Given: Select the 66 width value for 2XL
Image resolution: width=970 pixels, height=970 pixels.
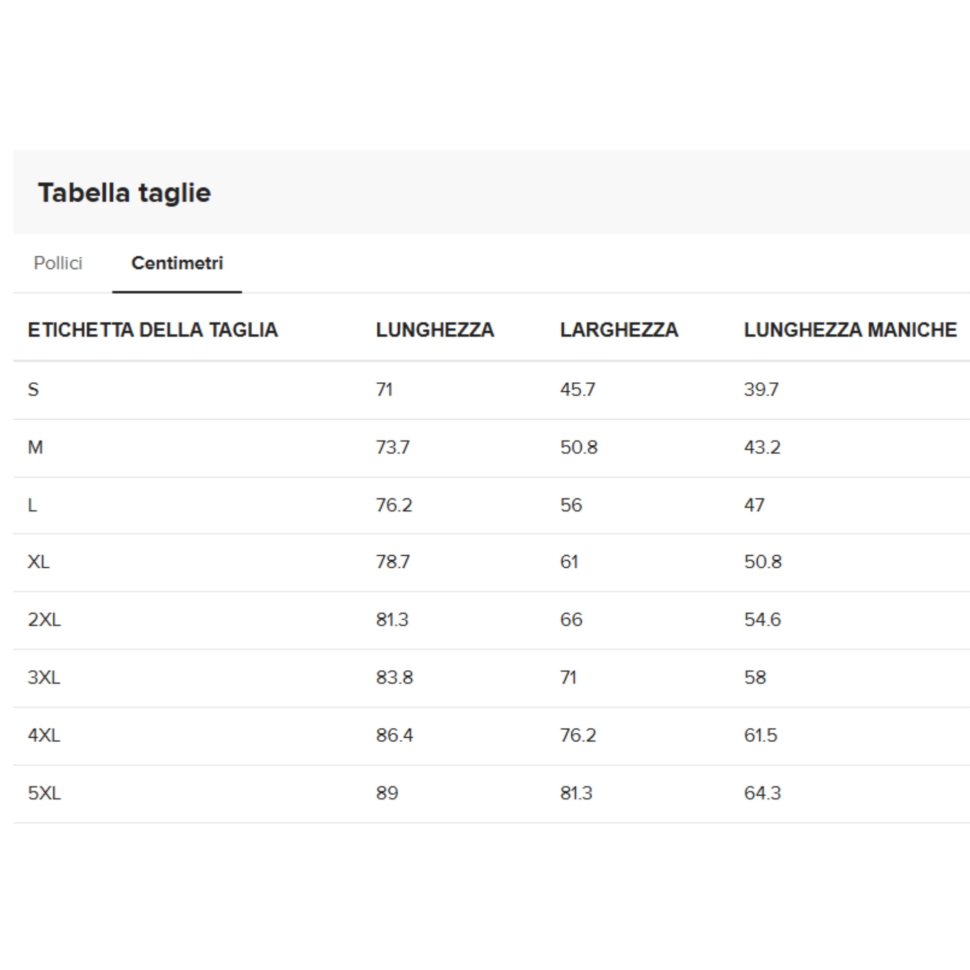Looking at the screenshot, I should pyautogui.click(x=571, y=620).
